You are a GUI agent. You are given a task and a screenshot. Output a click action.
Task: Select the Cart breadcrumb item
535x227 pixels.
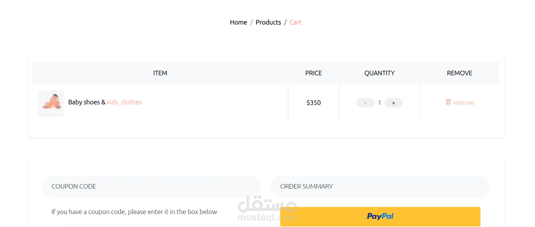click(296, 22)
